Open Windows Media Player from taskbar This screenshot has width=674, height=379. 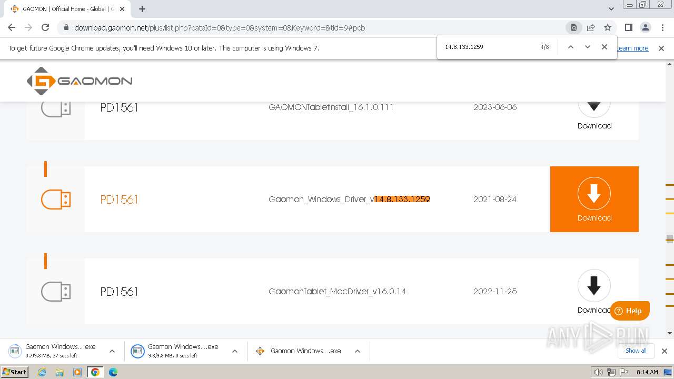pyautogui.click(x=77, y=372)
